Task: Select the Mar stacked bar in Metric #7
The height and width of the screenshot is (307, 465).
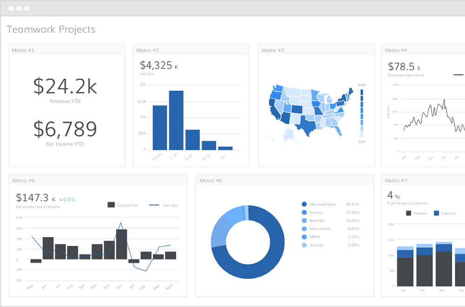Action: point(444,264)
